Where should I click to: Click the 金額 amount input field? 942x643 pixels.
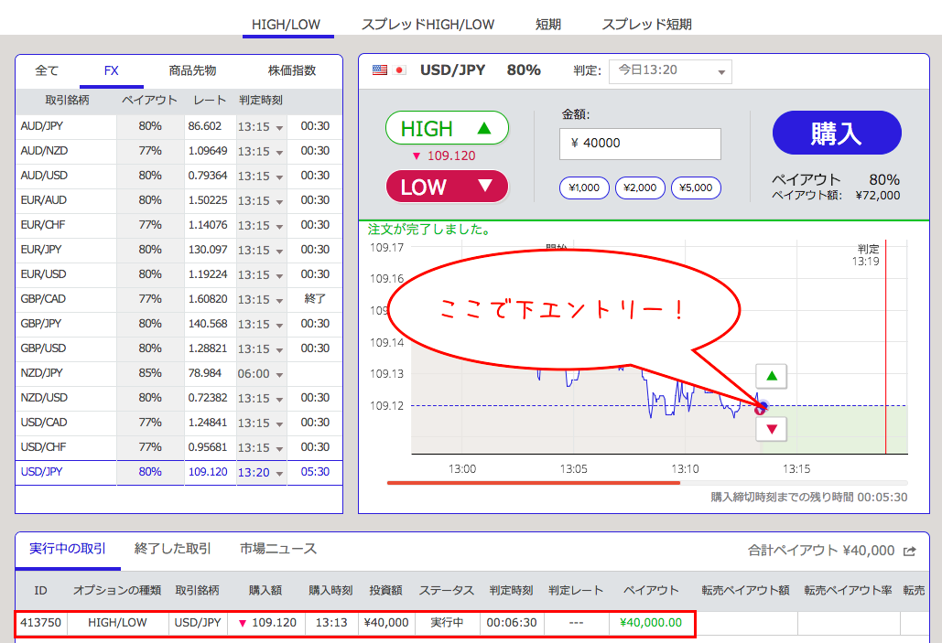click(x=640, y=144)
